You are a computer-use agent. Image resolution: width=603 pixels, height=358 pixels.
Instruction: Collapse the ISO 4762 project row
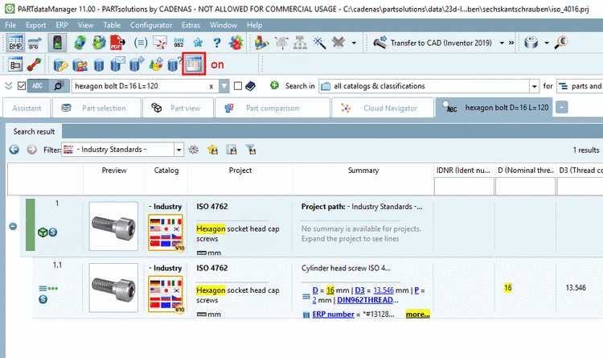tap(13, 226)
